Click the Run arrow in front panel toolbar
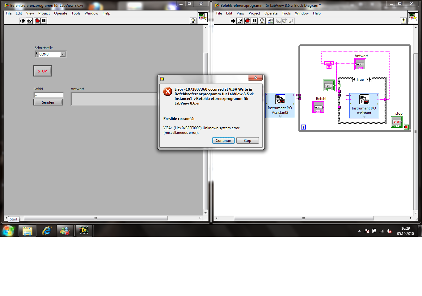Image resolution: width=422 pixels, height=296 pixels. click(23, 21)
